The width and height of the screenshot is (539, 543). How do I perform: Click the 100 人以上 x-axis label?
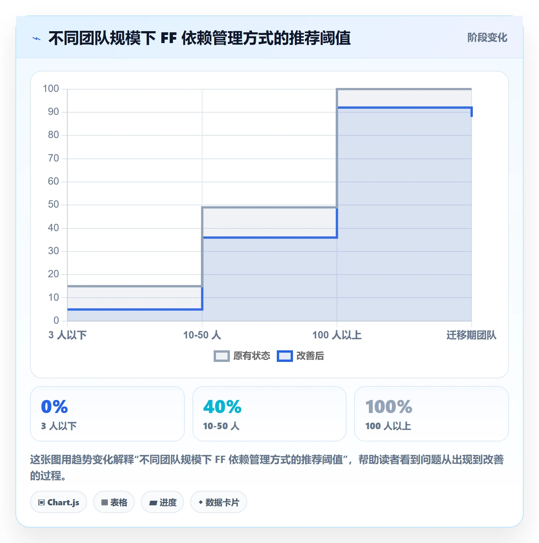tap(337, 335)
